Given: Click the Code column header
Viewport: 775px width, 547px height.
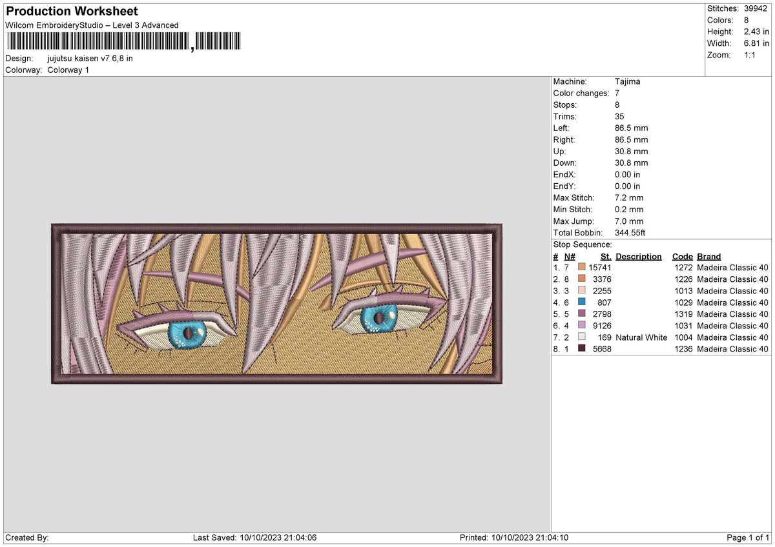Looking at the screenshot, I should 682,257.
